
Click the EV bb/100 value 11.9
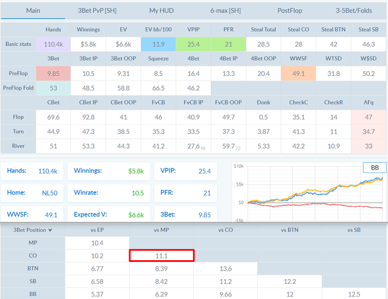[159, 44]
